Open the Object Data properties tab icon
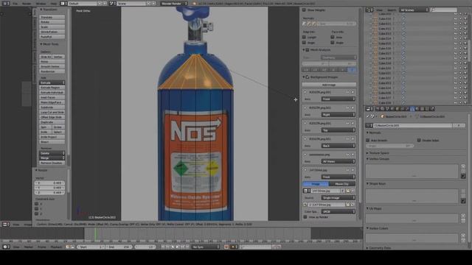Screen dimensions: 472x265 tap(412, 109)
